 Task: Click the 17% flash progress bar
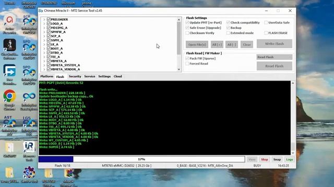coord(141,159)
